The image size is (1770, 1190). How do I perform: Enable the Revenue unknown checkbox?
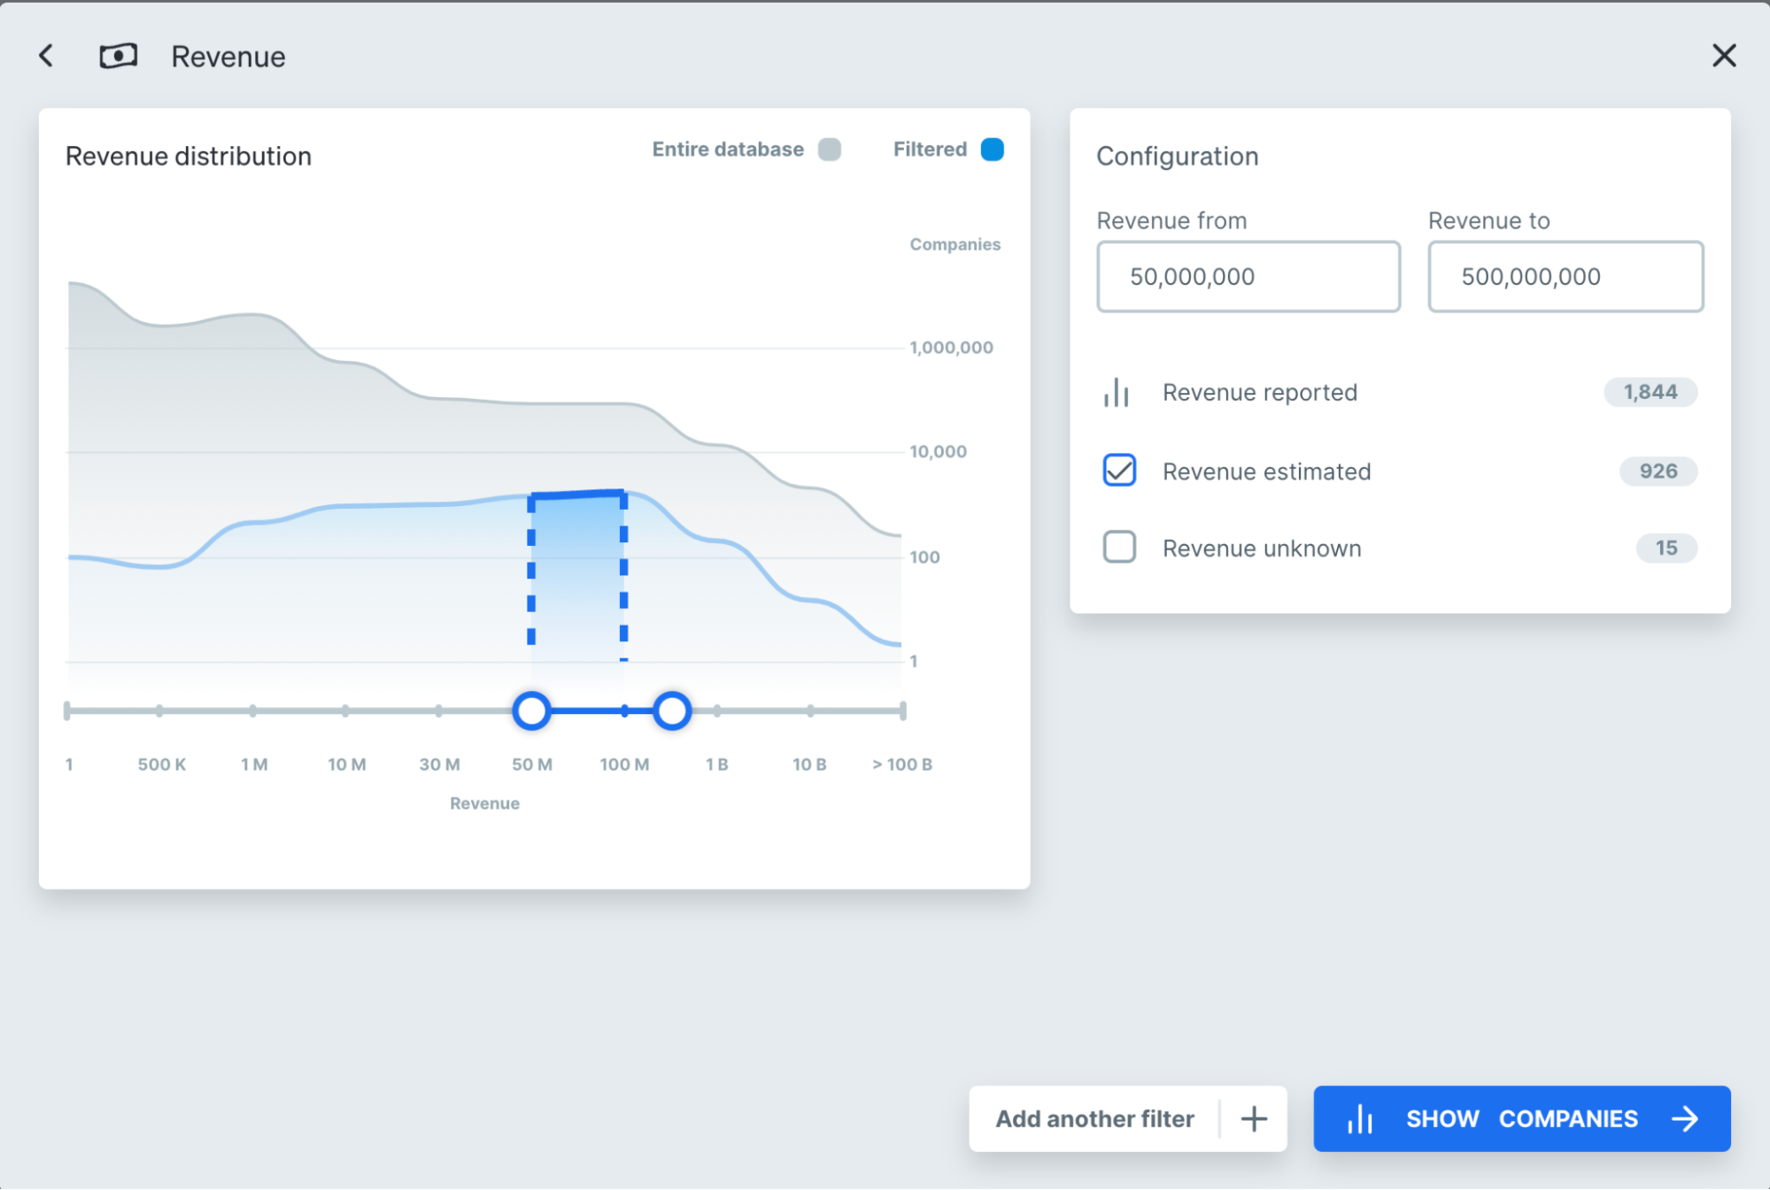click(1118, 547)
